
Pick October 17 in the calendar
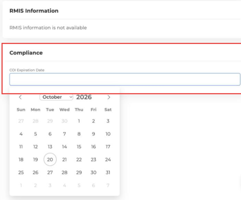[108, 147]
